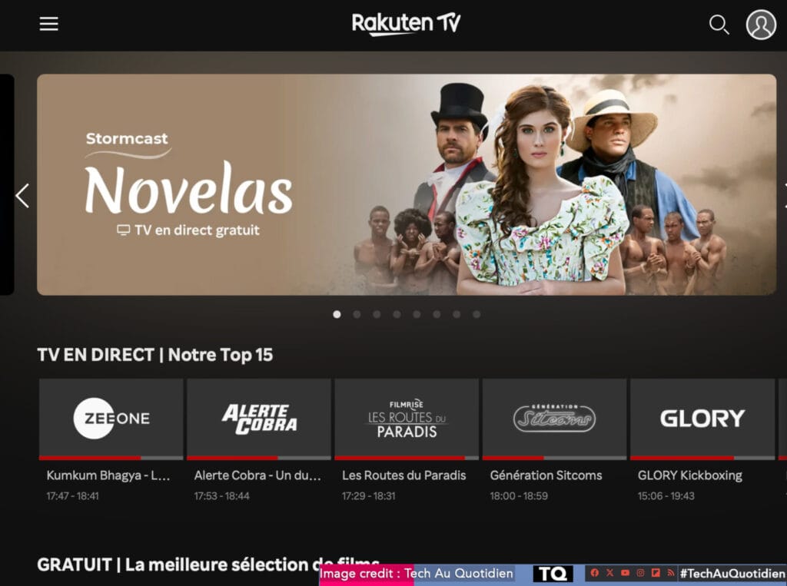Click the 17:53 - 18:44 time text
Image resolution: width=787 pixels, height=586 pixels.
coord(222,495)
